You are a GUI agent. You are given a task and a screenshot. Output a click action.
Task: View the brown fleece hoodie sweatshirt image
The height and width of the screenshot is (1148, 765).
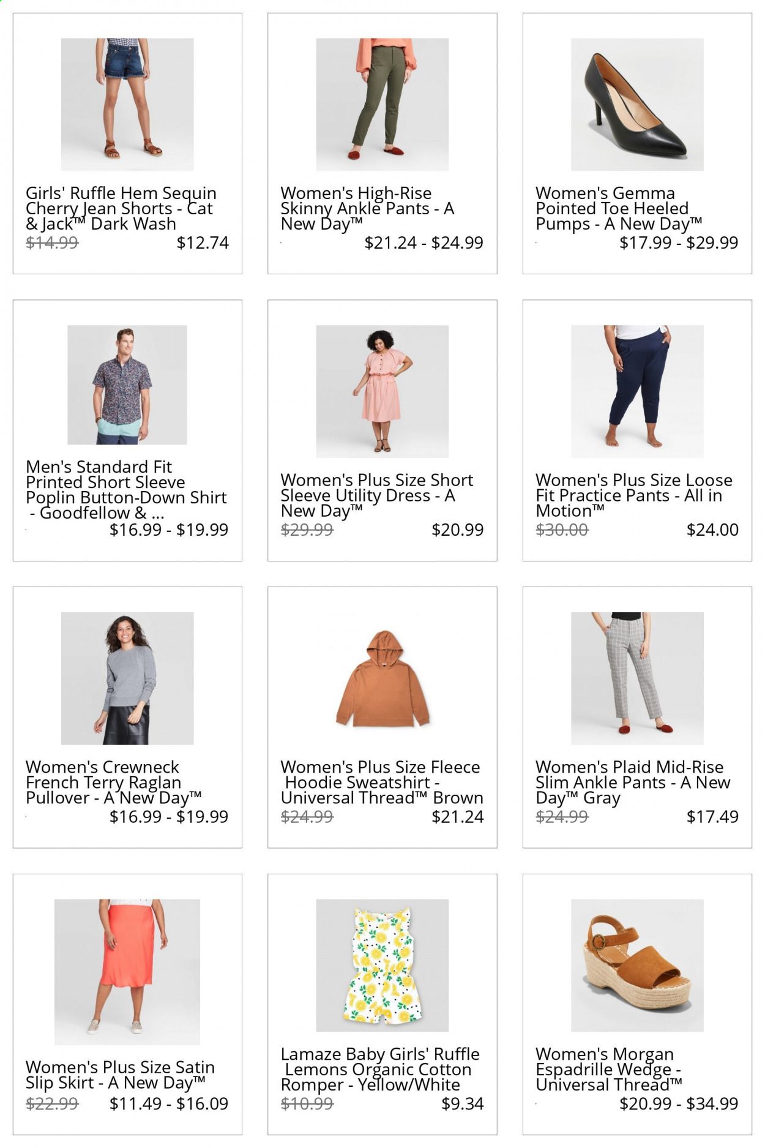(x=382, y=678)
